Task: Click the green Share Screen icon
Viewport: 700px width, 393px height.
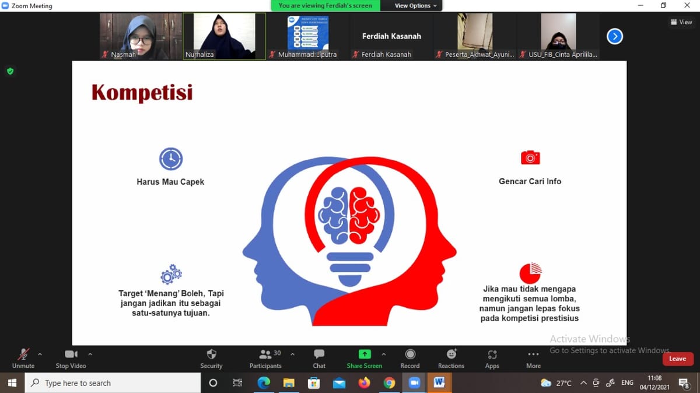Action: [x=364, y=355]
